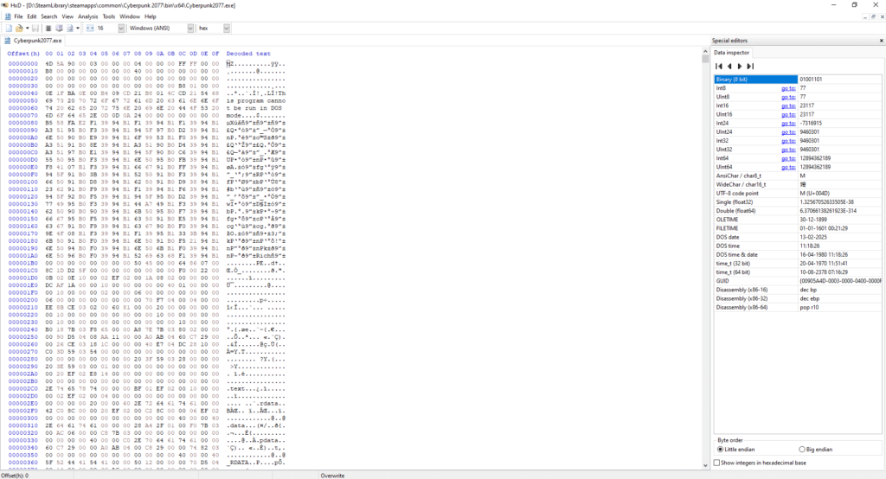Viewport: 886px width, 479px height.
Task: Jump to first byte in Data inspector
Action: (x=718, y=66)
